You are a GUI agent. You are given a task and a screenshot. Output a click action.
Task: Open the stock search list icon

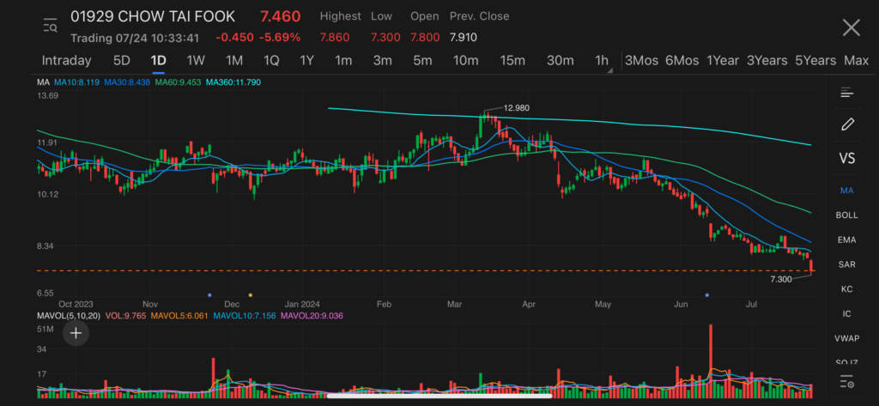[x=51, y=25]
